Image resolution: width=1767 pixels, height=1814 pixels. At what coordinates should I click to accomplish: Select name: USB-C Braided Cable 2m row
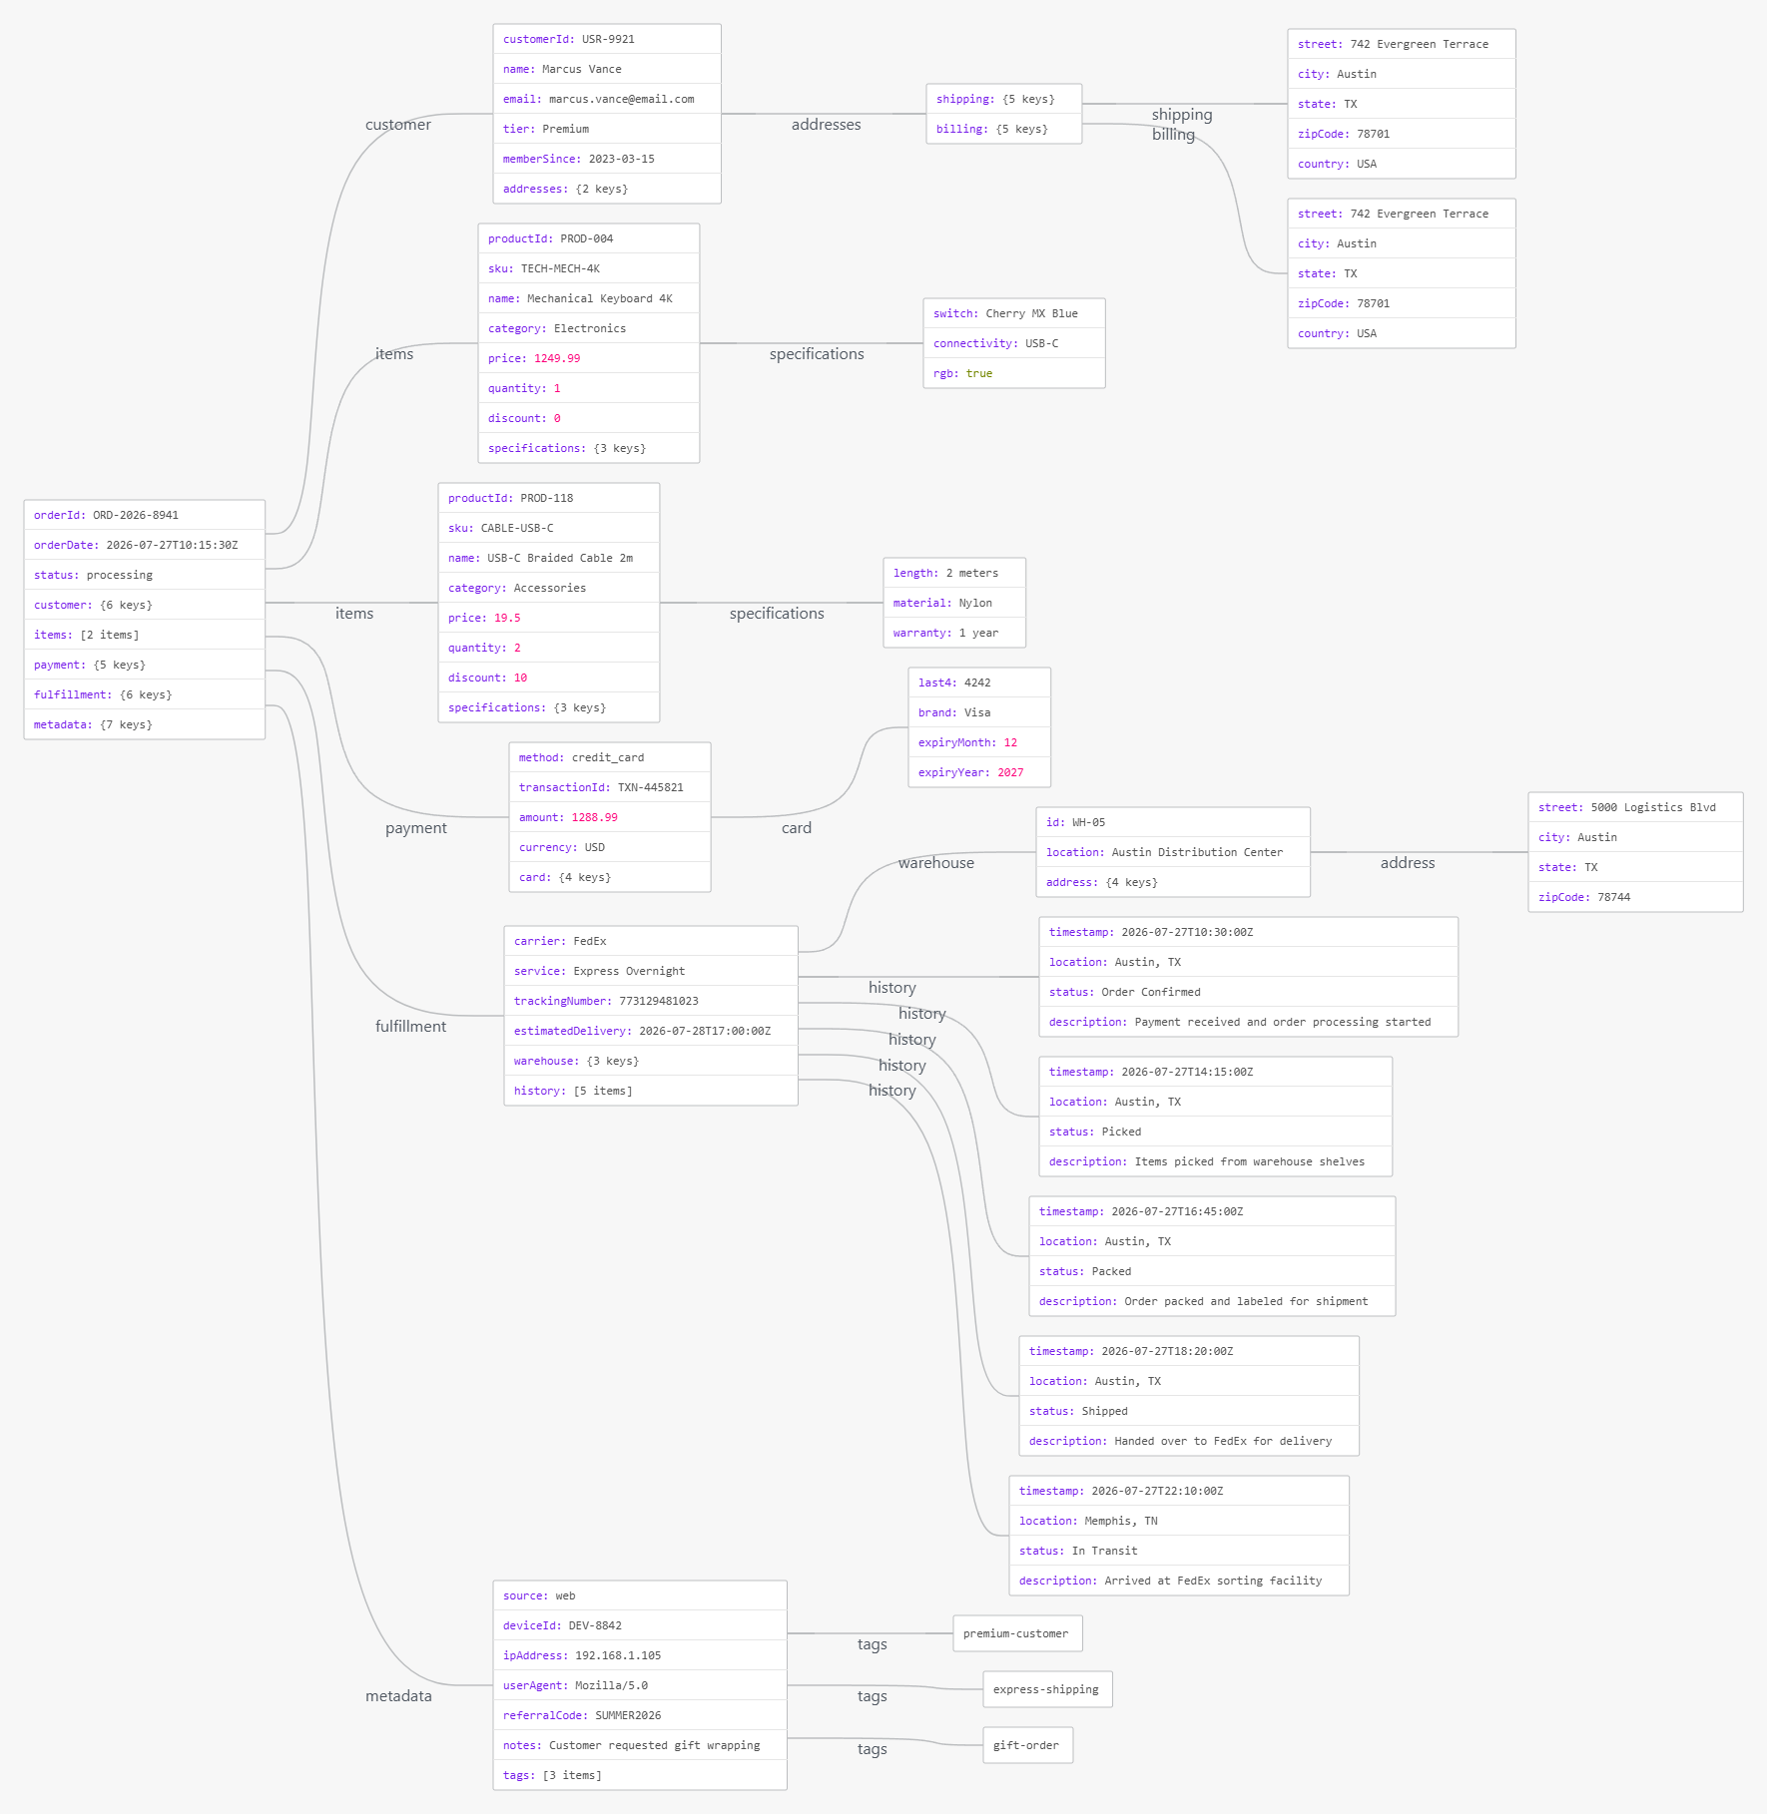click(x=549, y=558)
